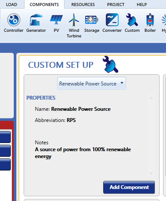Select the Converter component icon
The image size is (166, 201).
[x=112, y=23]
